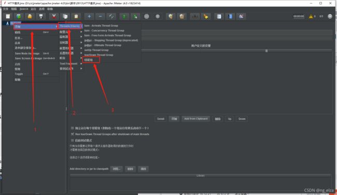337x195 pixels.
Task: Click the yellow warning log icon
Action: point(311,17)
